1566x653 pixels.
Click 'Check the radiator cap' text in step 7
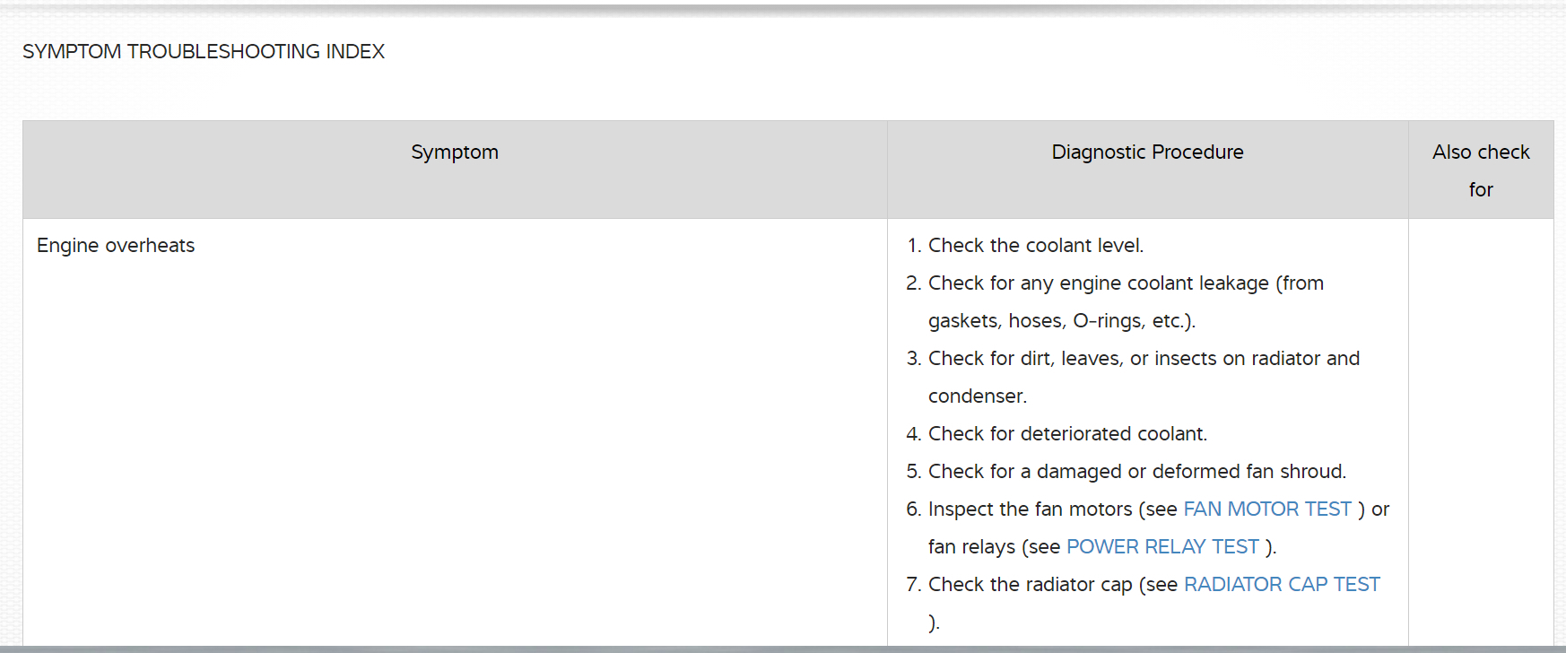[x=1030, y=585]
